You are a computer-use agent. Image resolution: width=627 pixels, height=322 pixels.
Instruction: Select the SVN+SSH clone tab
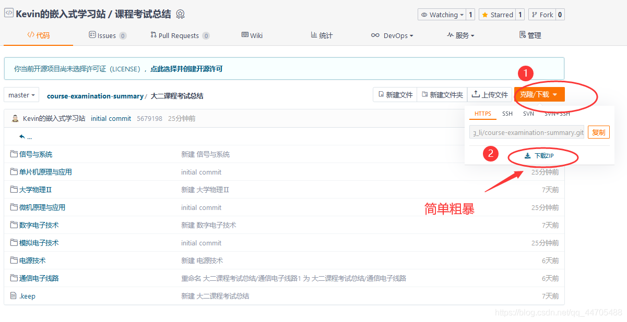[x=557, y=114]
